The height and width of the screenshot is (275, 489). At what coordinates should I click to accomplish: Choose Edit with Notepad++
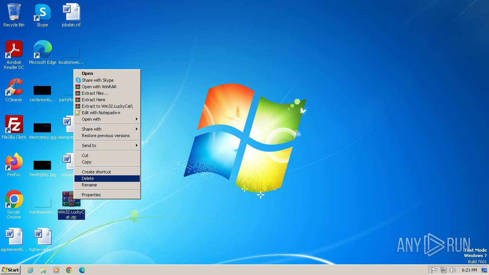coord(107,113)
